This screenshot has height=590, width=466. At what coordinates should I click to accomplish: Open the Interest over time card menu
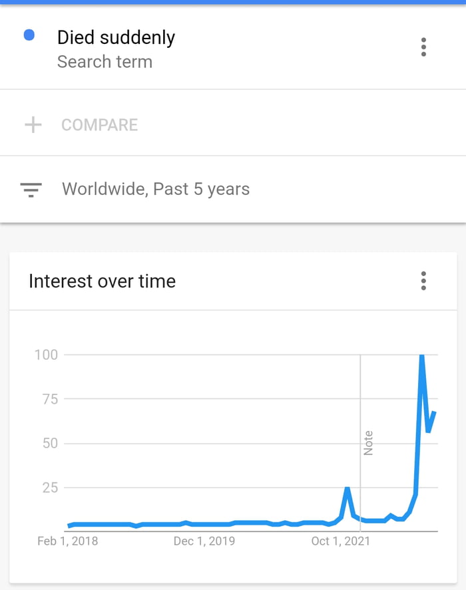tap(423, 281)
